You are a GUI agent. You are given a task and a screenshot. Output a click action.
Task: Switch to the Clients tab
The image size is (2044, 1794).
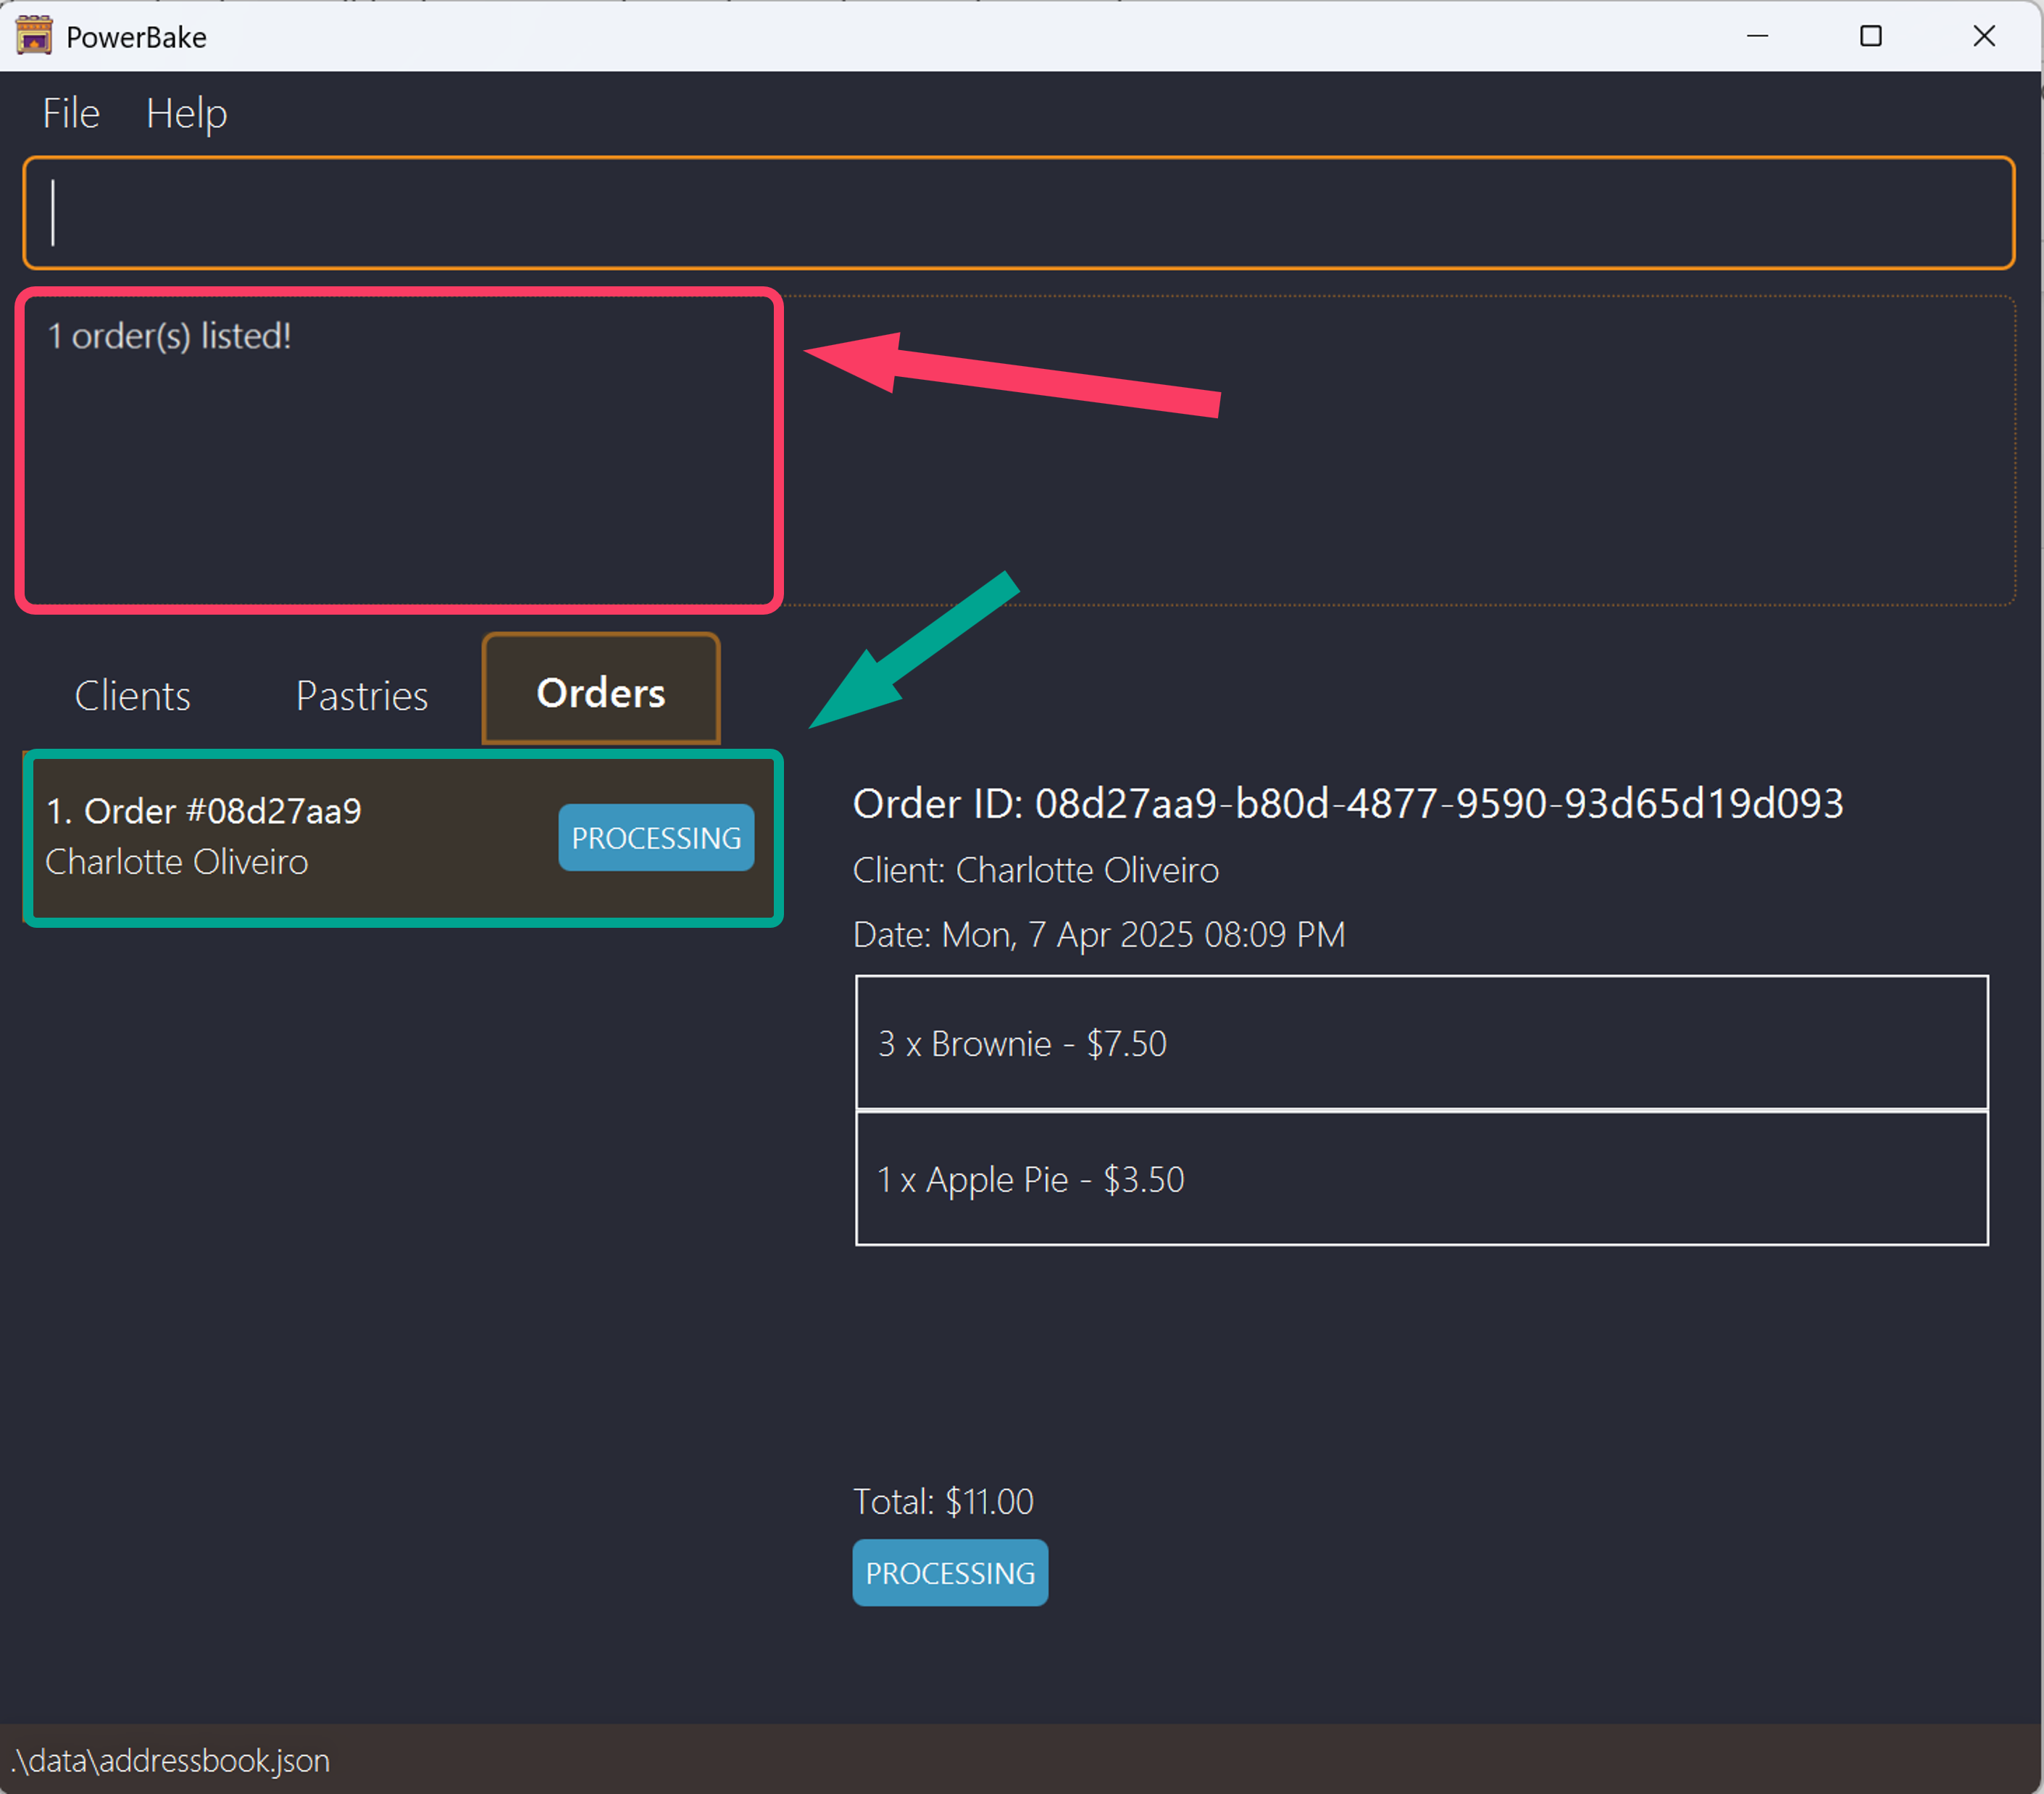[x=132, y=694]
